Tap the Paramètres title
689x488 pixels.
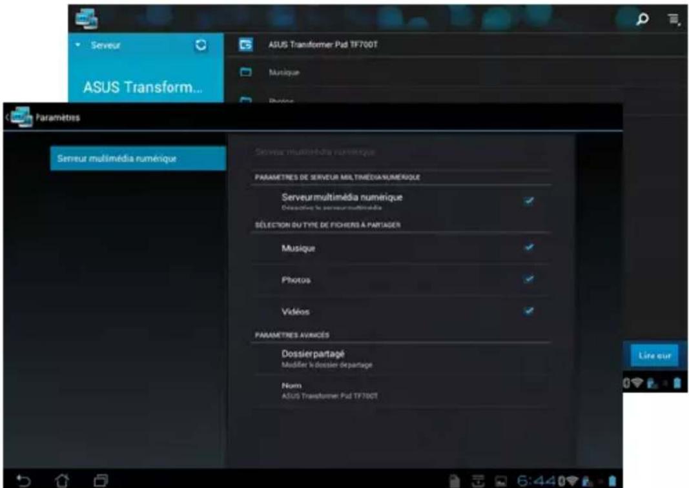(57, 117)
